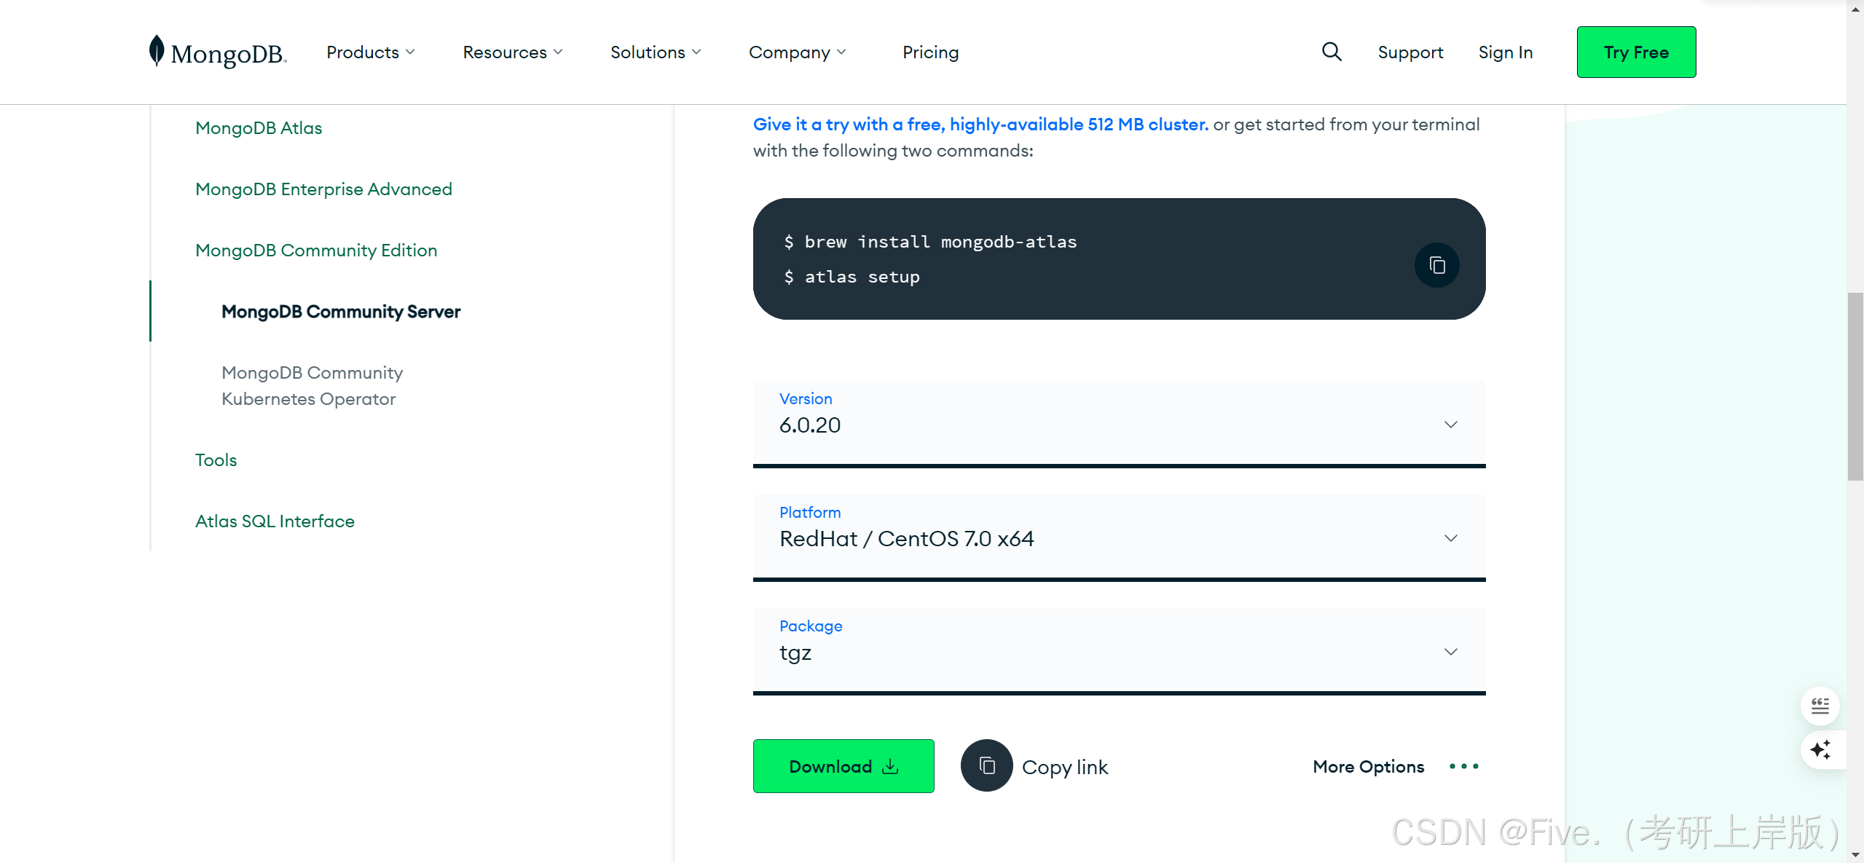The image size is (1864, 863).
Task: Click the Copy link round icon
Action: point(986,765)
